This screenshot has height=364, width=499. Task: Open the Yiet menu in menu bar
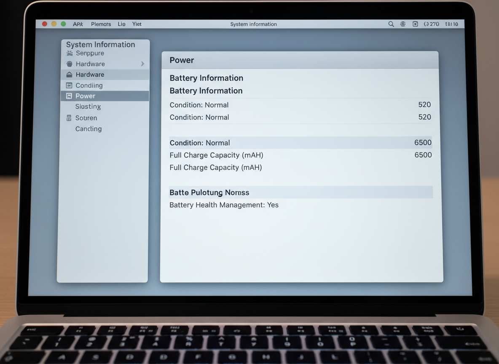point(137,24)
